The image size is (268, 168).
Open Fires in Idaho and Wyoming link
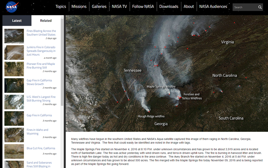tap(37, 132)
